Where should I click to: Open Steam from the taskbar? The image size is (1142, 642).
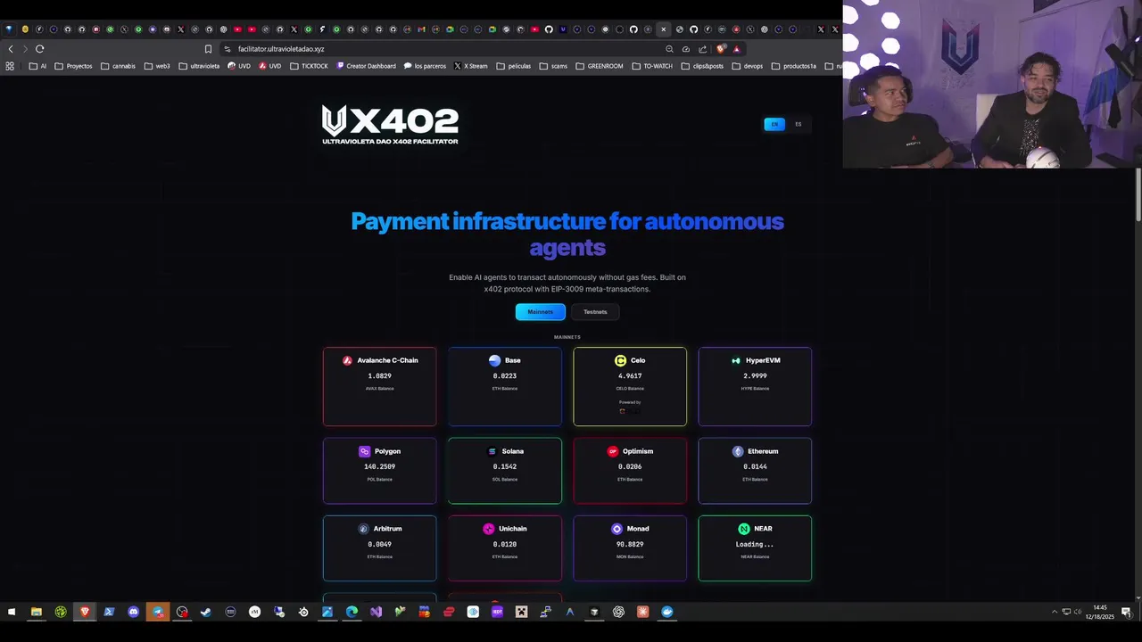point(206,612)
